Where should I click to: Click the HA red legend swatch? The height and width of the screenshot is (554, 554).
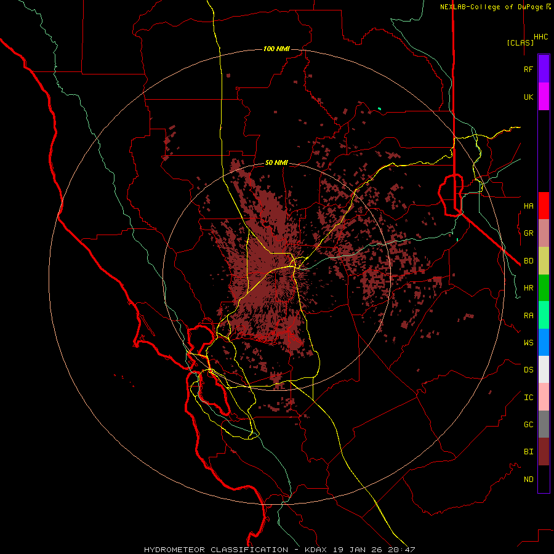544,206
